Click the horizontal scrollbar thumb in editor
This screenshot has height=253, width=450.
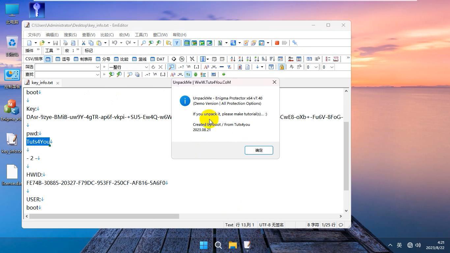pos(104,216)
